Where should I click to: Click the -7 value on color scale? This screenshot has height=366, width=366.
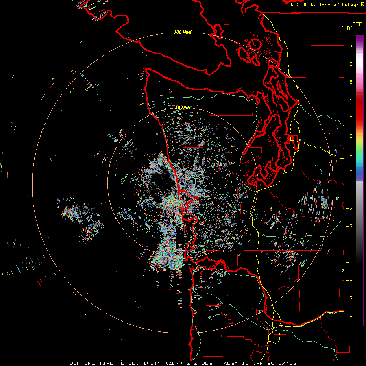point(349,298)
